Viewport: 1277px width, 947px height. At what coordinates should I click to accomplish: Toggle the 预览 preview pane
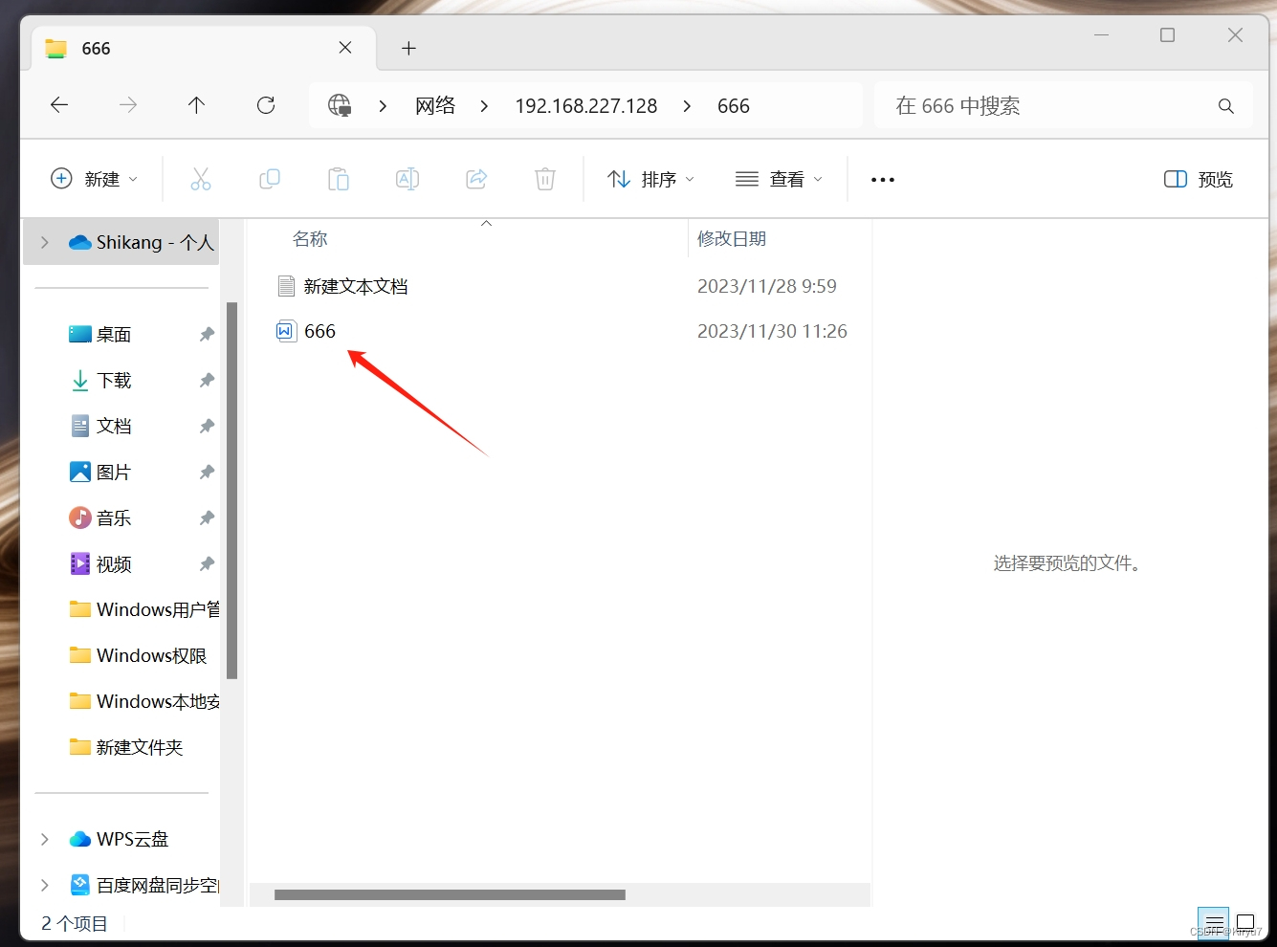coord(1199,179)
